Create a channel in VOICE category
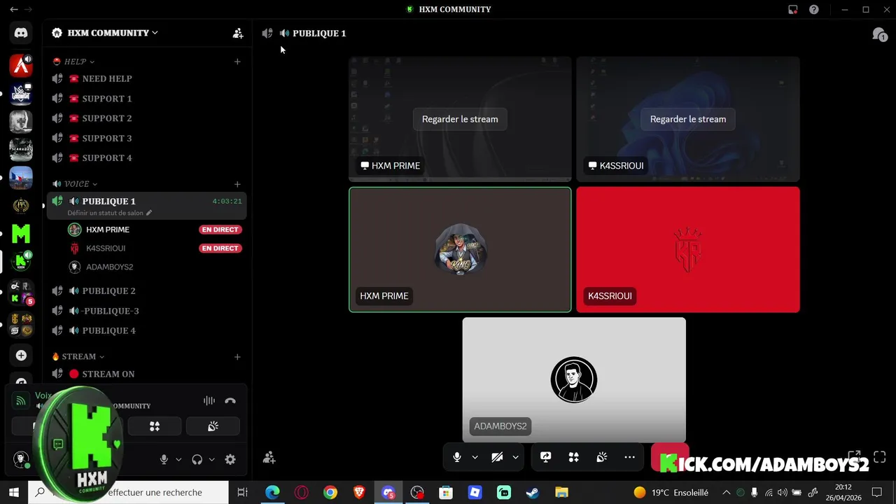896x504 pixels. point(237,184)
